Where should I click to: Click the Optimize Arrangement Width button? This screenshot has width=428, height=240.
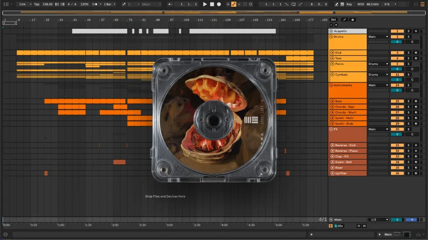[x=345, y=20]
